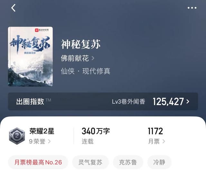
Task: Tap the 神秘复苏 book title
Action: tap(81, 44)
